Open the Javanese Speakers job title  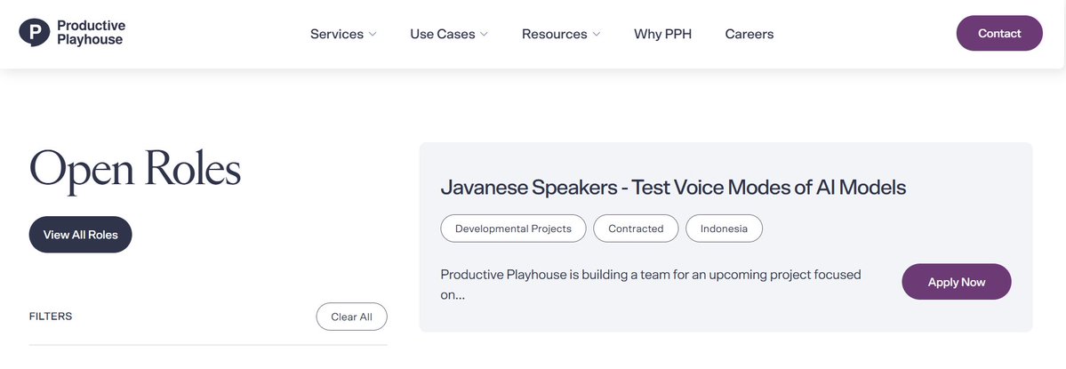[673, 187]
